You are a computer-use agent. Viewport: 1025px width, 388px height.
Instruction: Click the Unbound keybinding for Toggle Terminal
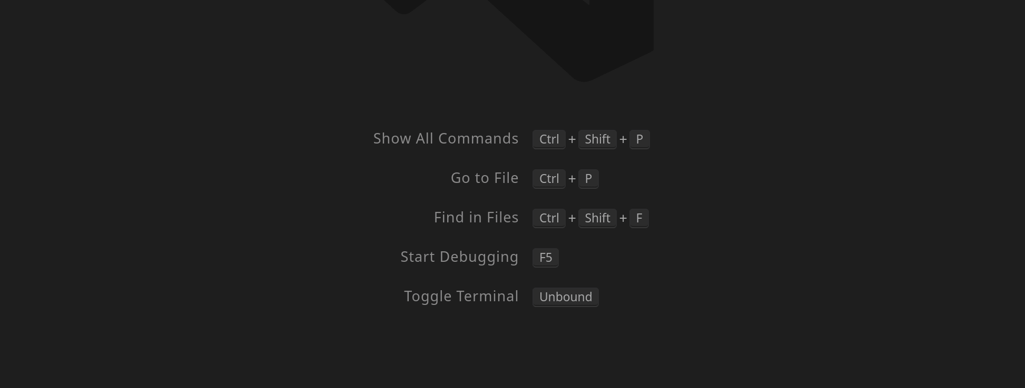(566, 297)
